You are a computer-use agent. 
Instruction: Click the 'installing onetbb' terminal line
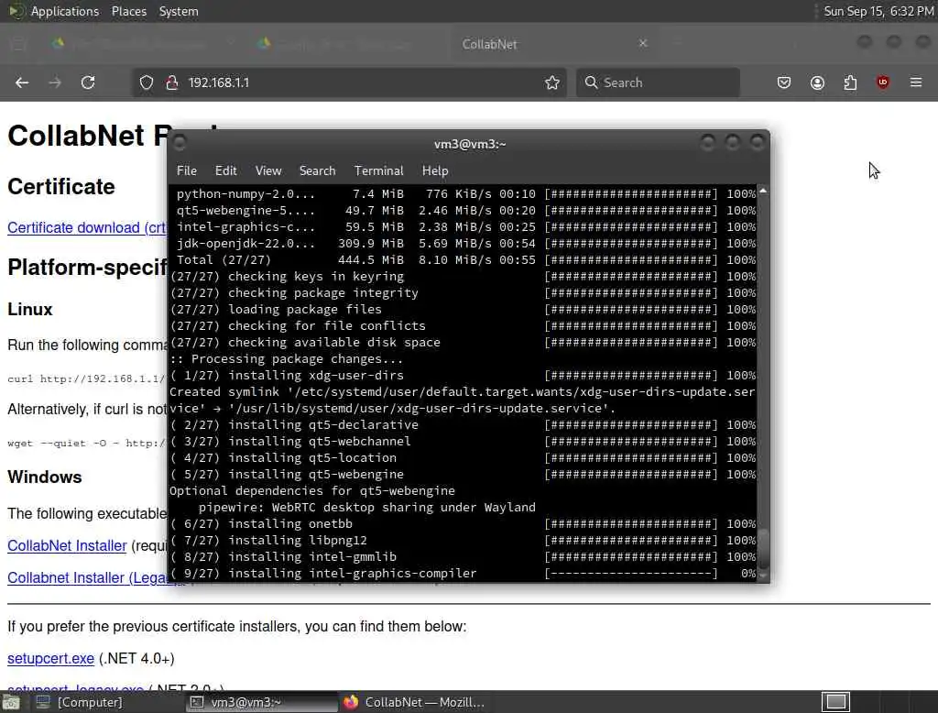pos(463,524)
